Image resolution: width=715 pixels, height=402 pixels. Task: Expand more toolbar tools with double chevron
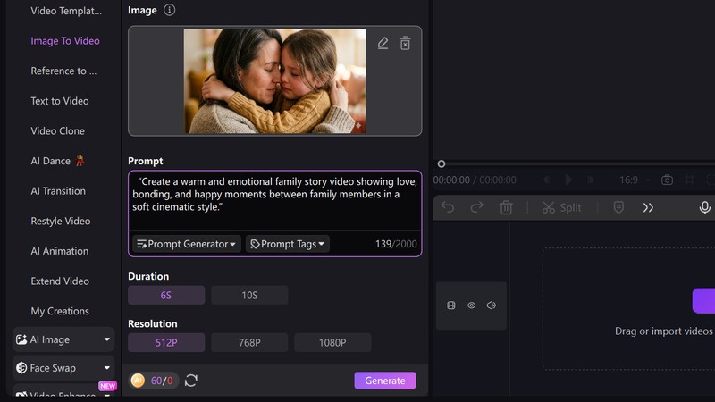tap(648, 208)
